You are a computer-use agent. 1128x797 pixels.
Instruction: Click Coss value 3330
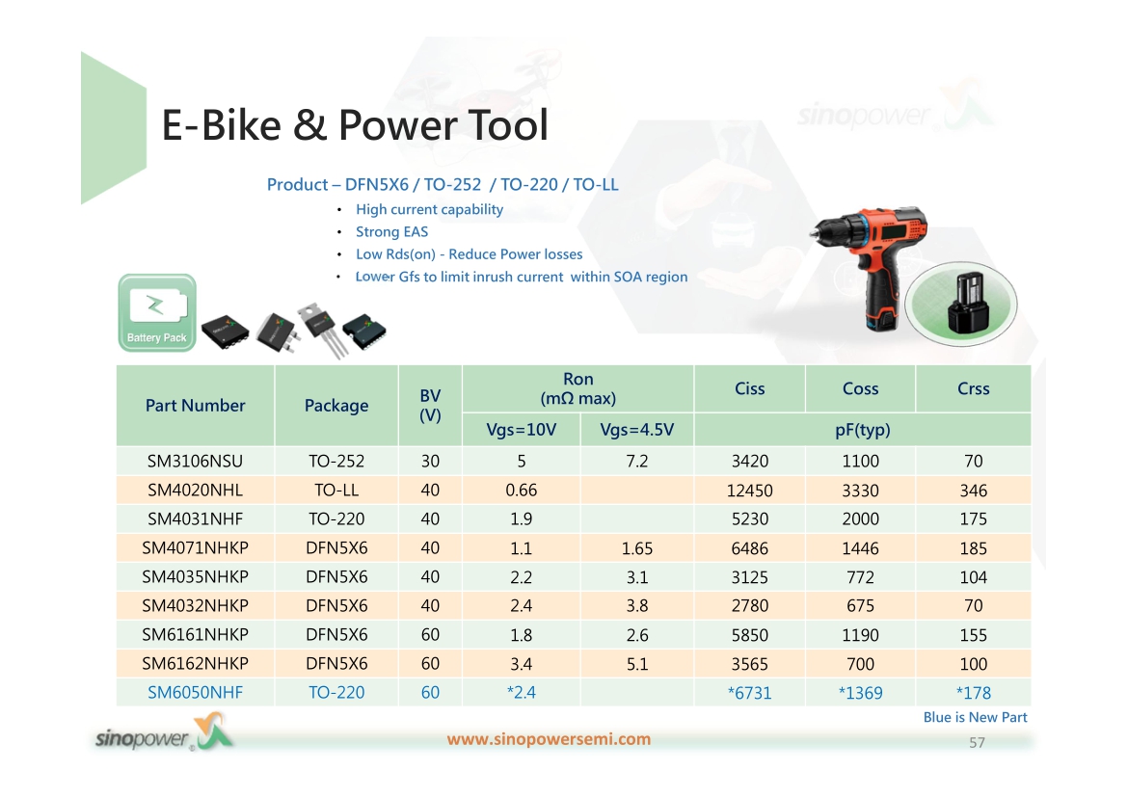pos(860,491)
